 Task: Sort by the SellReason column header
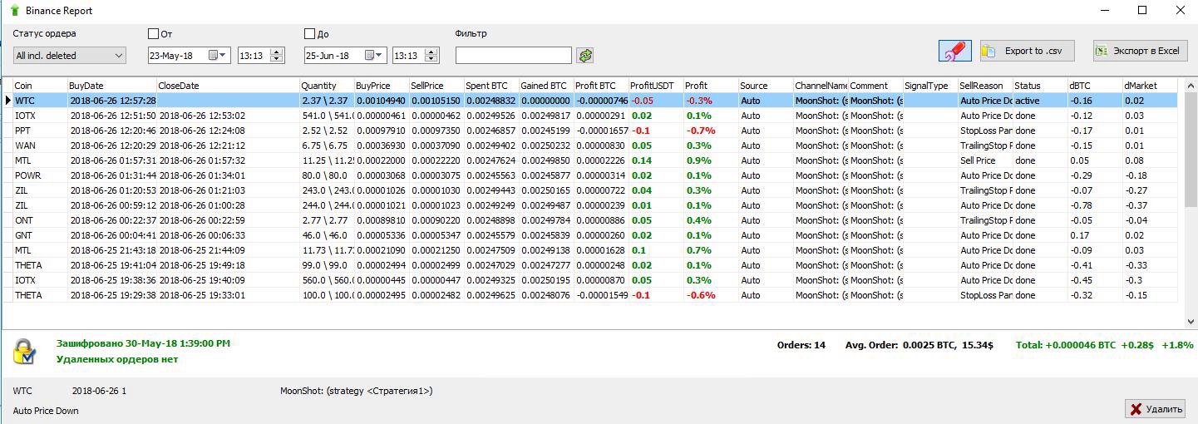tap(985, 86)
